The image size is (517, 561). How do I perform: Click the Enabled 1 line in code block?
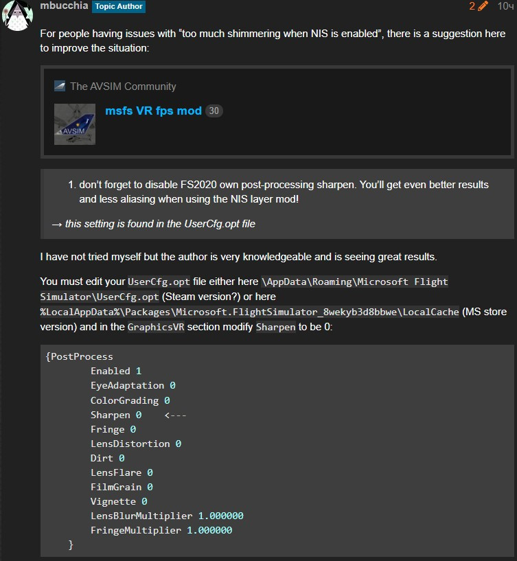(115, 371)
